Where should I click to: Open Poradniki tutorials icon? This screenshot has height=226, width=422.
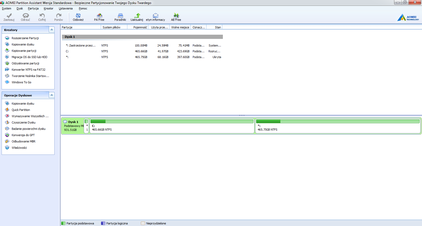(x=120, y=16)
